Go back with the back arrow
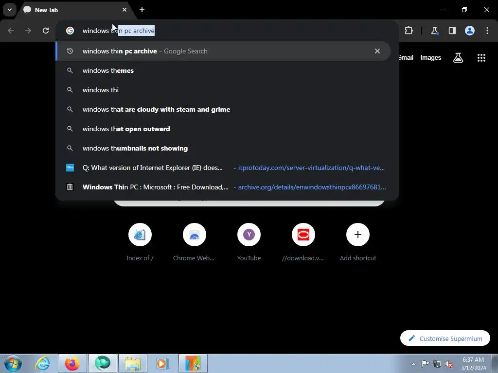The width and height of the screenshot is (498, 373). coord(11,31)
